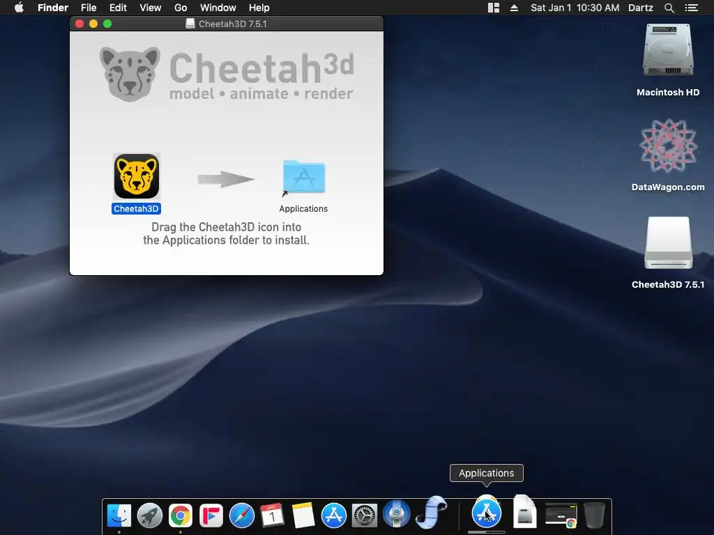Click the Dartz user name in menu bar
The height and width of the screenshot is (535, 714).
(641, 8)
